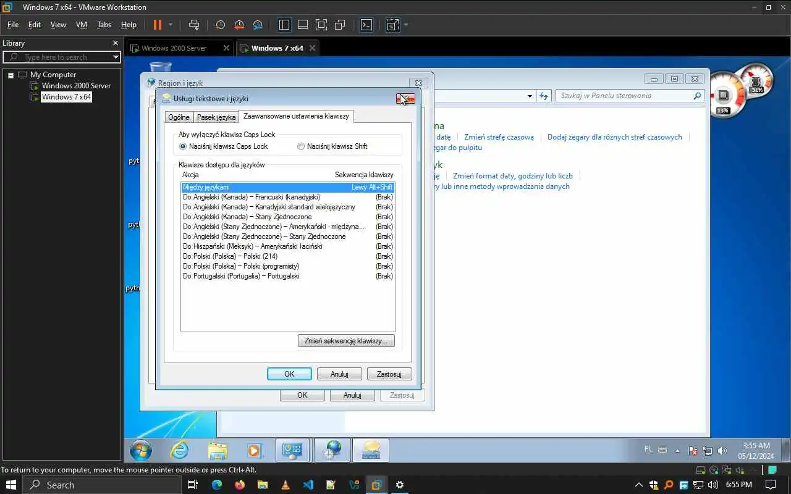
Task: Click the host taskbar Search box
Action: pos(103,485)
